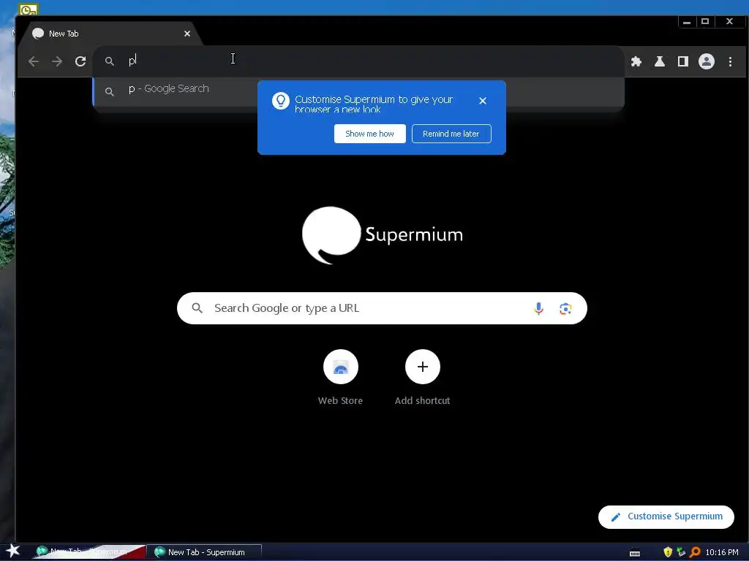Start voice search with the microphone

(538, 308)
